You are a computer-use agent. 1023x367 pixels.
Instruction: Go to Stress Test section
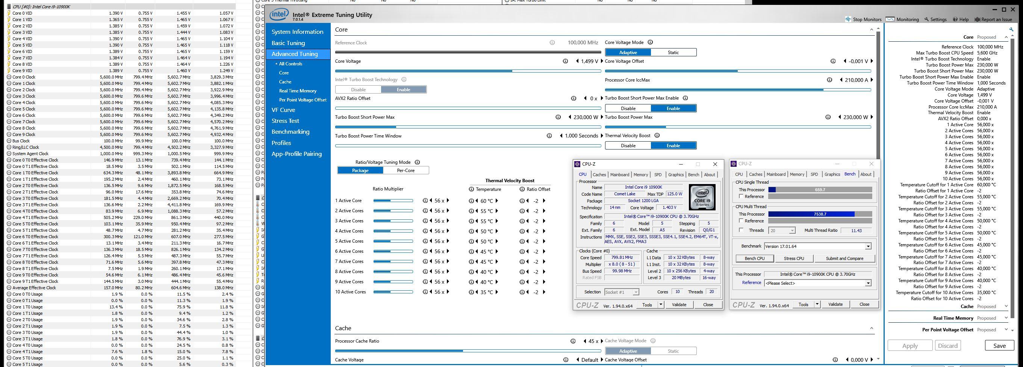[285, 121]
